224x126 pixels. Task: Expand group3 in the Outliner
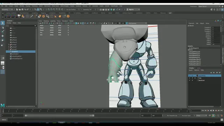(9, 49)
